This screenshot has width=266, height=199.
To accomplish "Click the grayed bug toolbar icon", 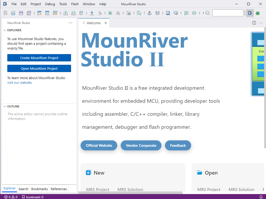I will (118, 13).
